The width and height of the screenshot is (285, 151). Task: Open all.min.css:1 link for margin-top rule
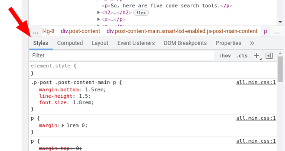tap(256, 141)
